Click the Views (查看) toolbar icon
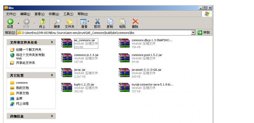254x123 pixels. tap(83, 22)
